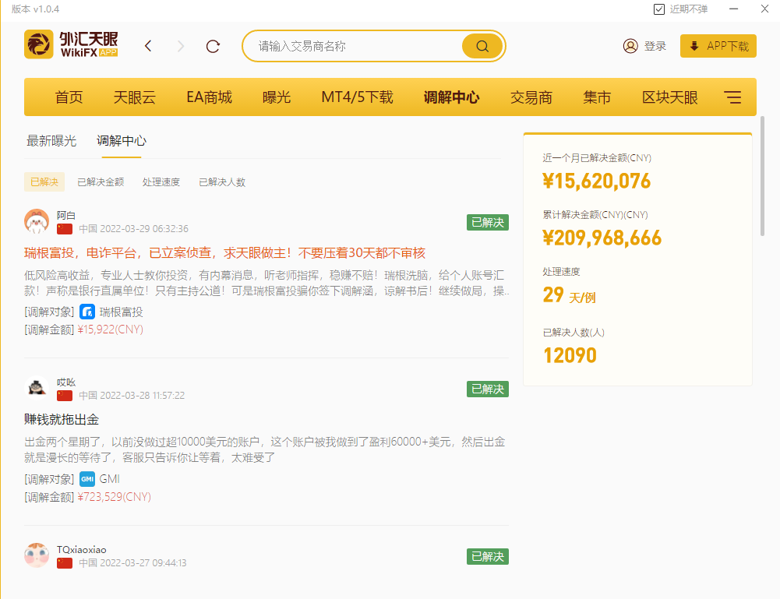Open the 交易商 navigation menu item
Screen dimensions: 780x599
point(531,97)
